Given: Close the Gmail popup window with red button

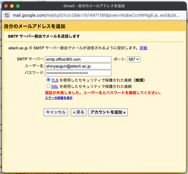Looking at the screenshot, I should point(6,6).
